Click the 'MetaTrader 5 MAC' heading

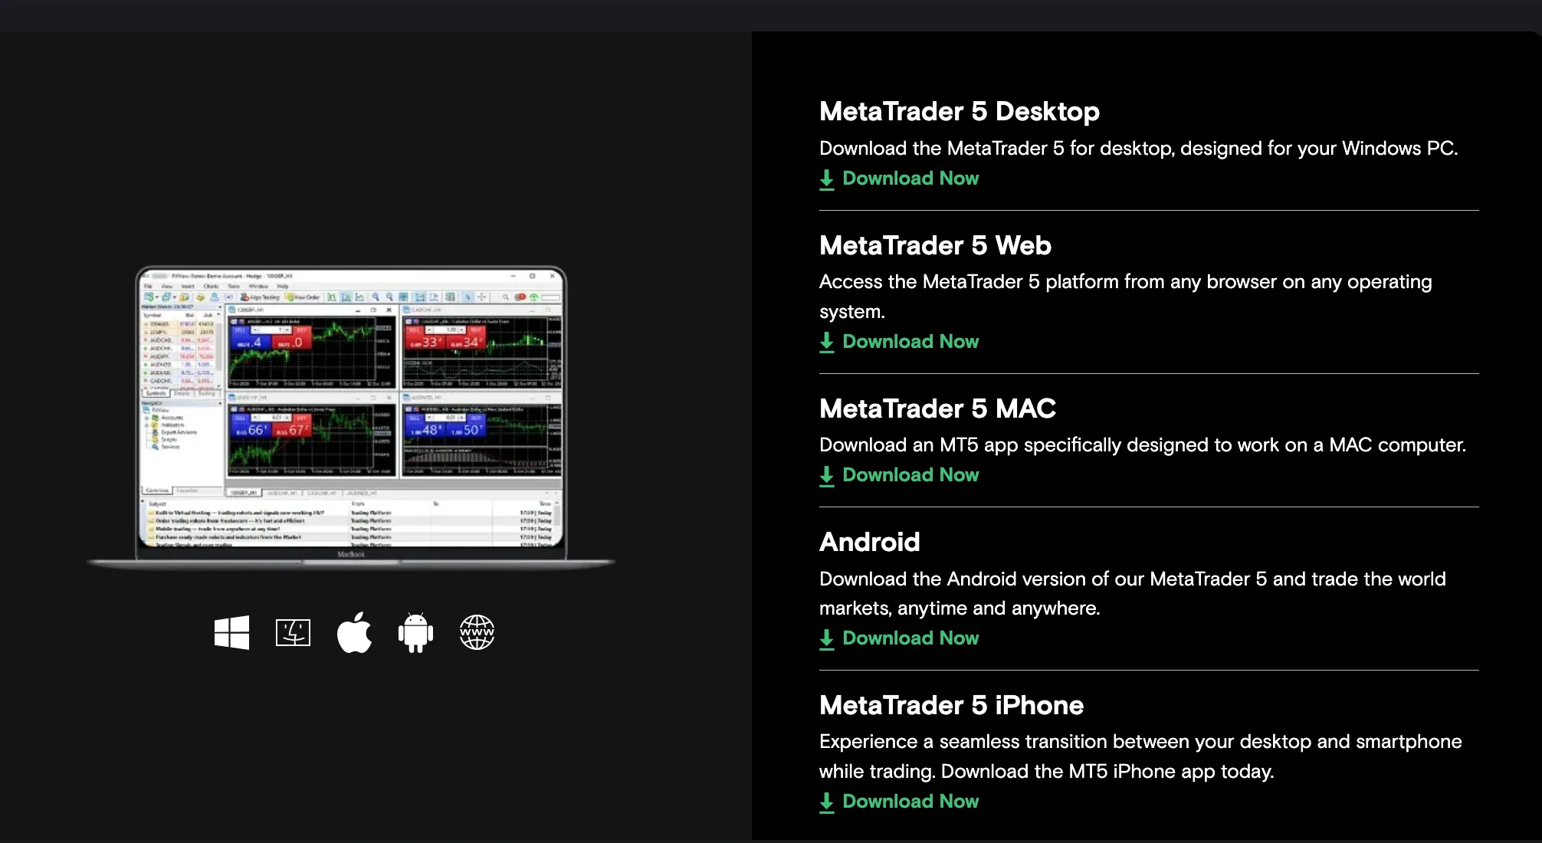937,408
